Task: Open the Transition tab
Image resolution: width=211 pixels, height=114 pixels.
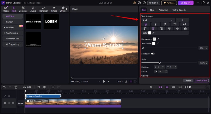Action: click(x=44, y=9)
